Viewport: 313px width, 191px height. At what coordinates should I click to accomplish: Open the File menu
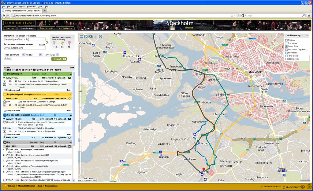(3, 7)
